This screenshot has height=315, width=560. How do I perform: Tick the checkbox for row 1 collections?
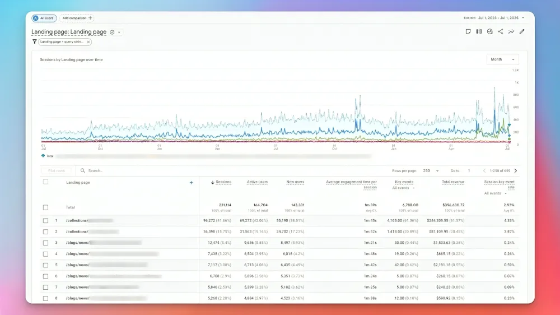pos(46,221)
